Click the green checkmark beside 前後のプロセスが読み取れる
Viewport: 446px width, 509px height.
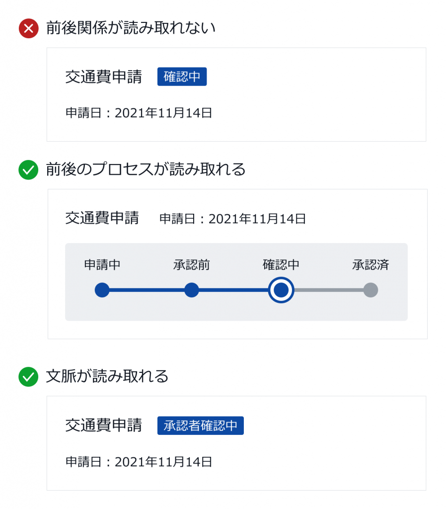pos(28,170)
